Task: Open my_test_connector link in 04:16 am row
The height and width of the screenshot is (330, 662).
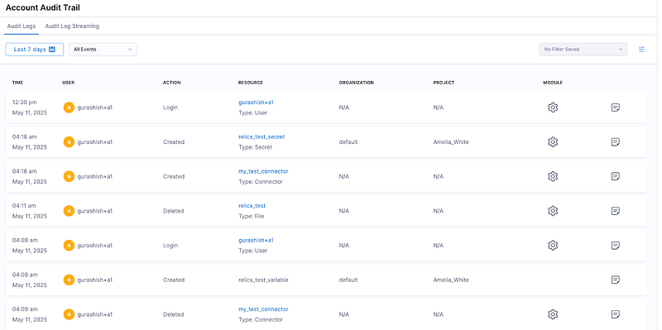Action: coord(263,171)
